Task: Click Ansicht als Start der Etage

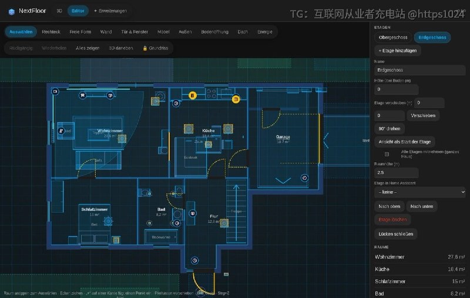Action: (x=405, y=142)
